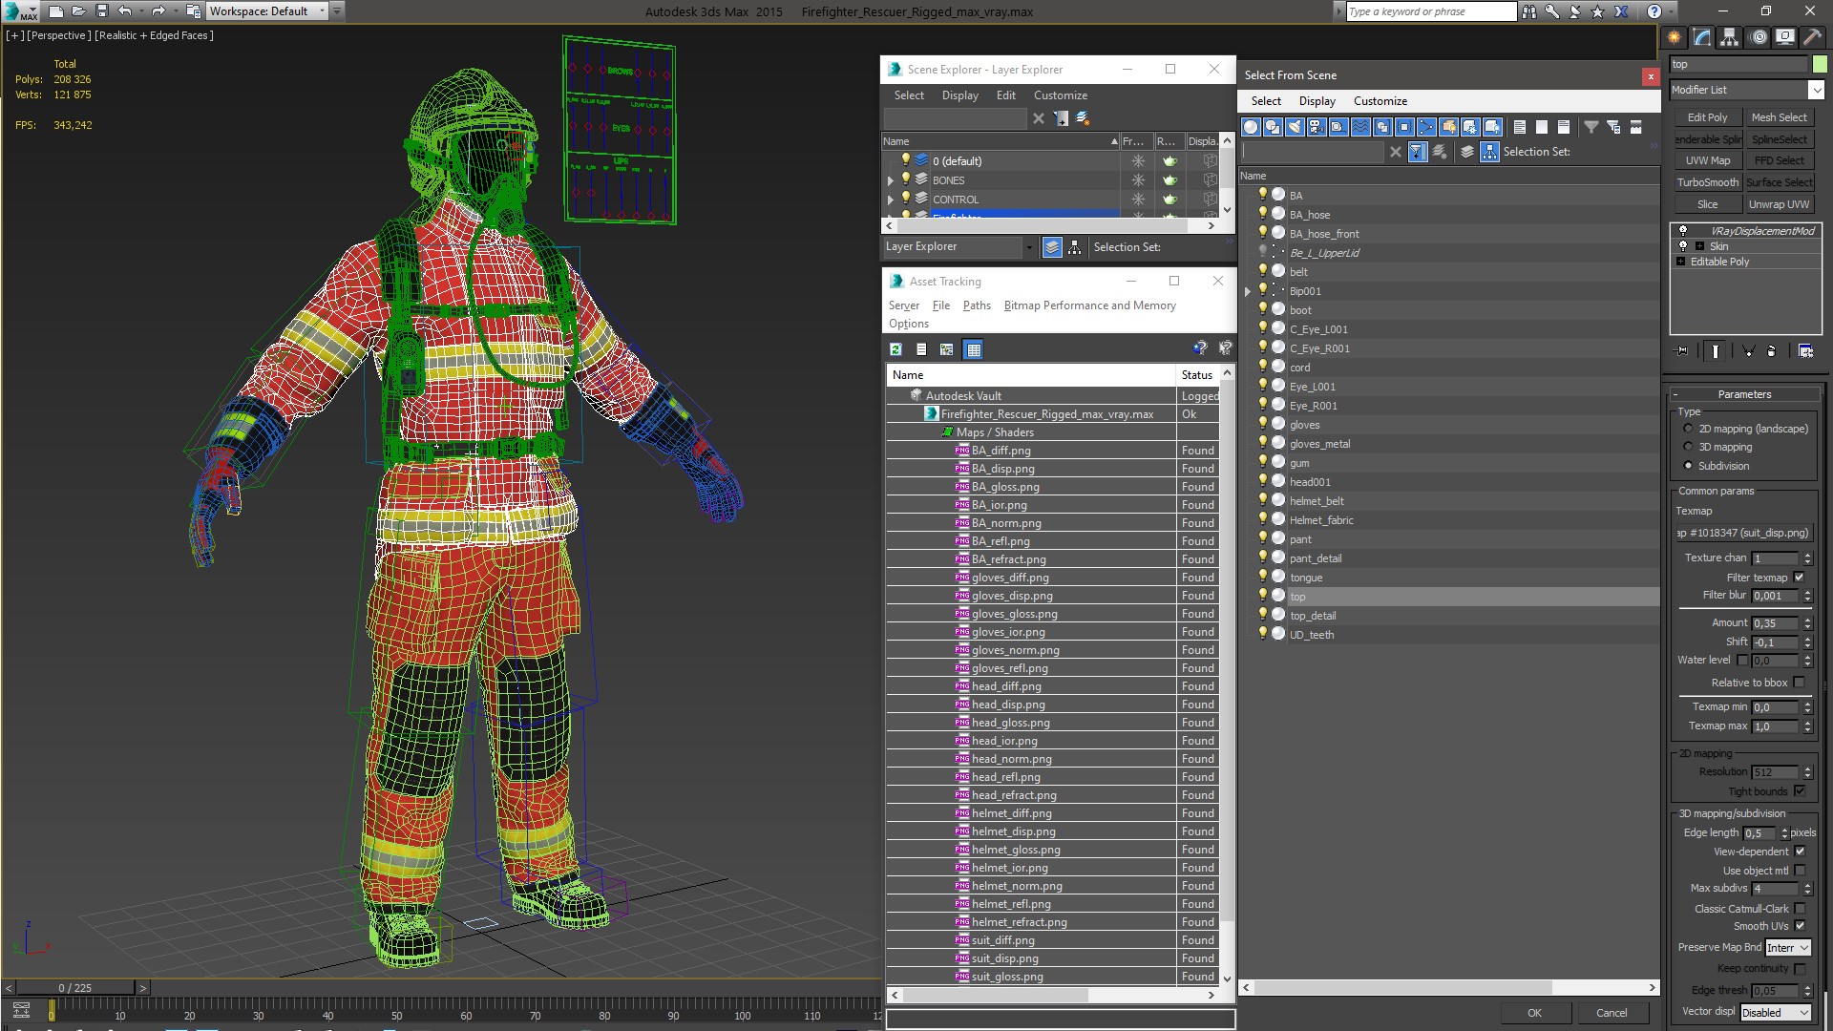1833x1031 pixels.
Task: Enable Classic Catmull-Clark checkbox
Action: [x=1800, y=909]
